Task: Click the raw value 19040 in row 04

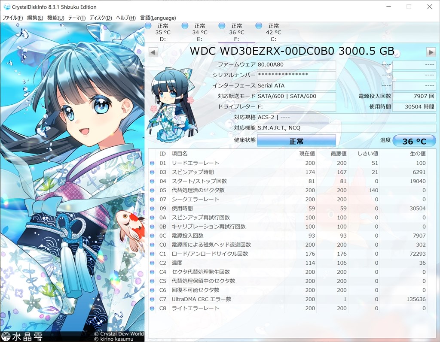Action: click(418, 182)
